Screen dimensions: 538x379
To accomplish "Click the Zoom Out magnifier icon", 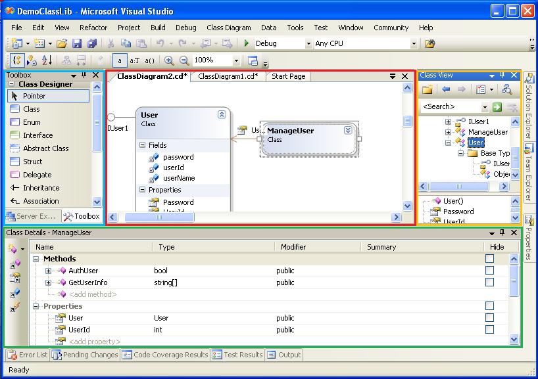I will tap(184, 60).
